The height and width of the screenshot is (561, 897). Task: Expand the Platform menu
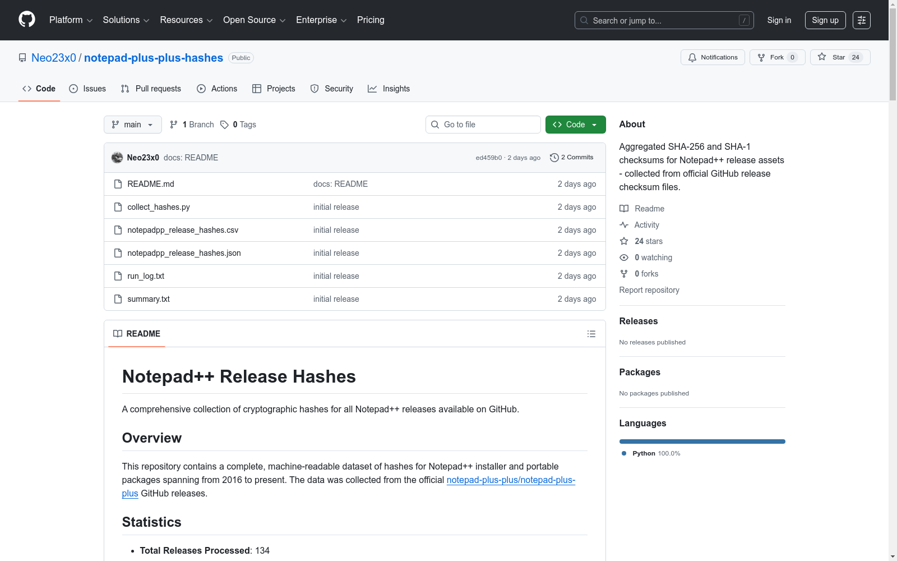coord(71,20)
